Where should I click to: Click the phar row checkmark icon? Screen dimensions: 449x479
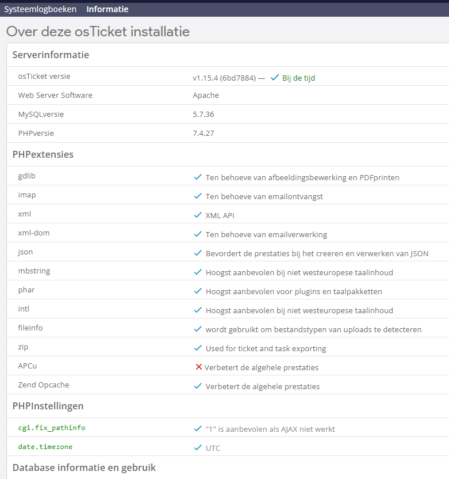point(198,291)
